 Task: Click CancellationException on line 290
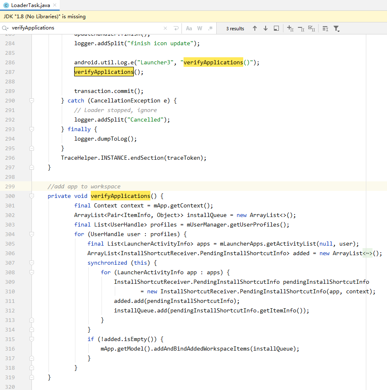pos(126,101)
